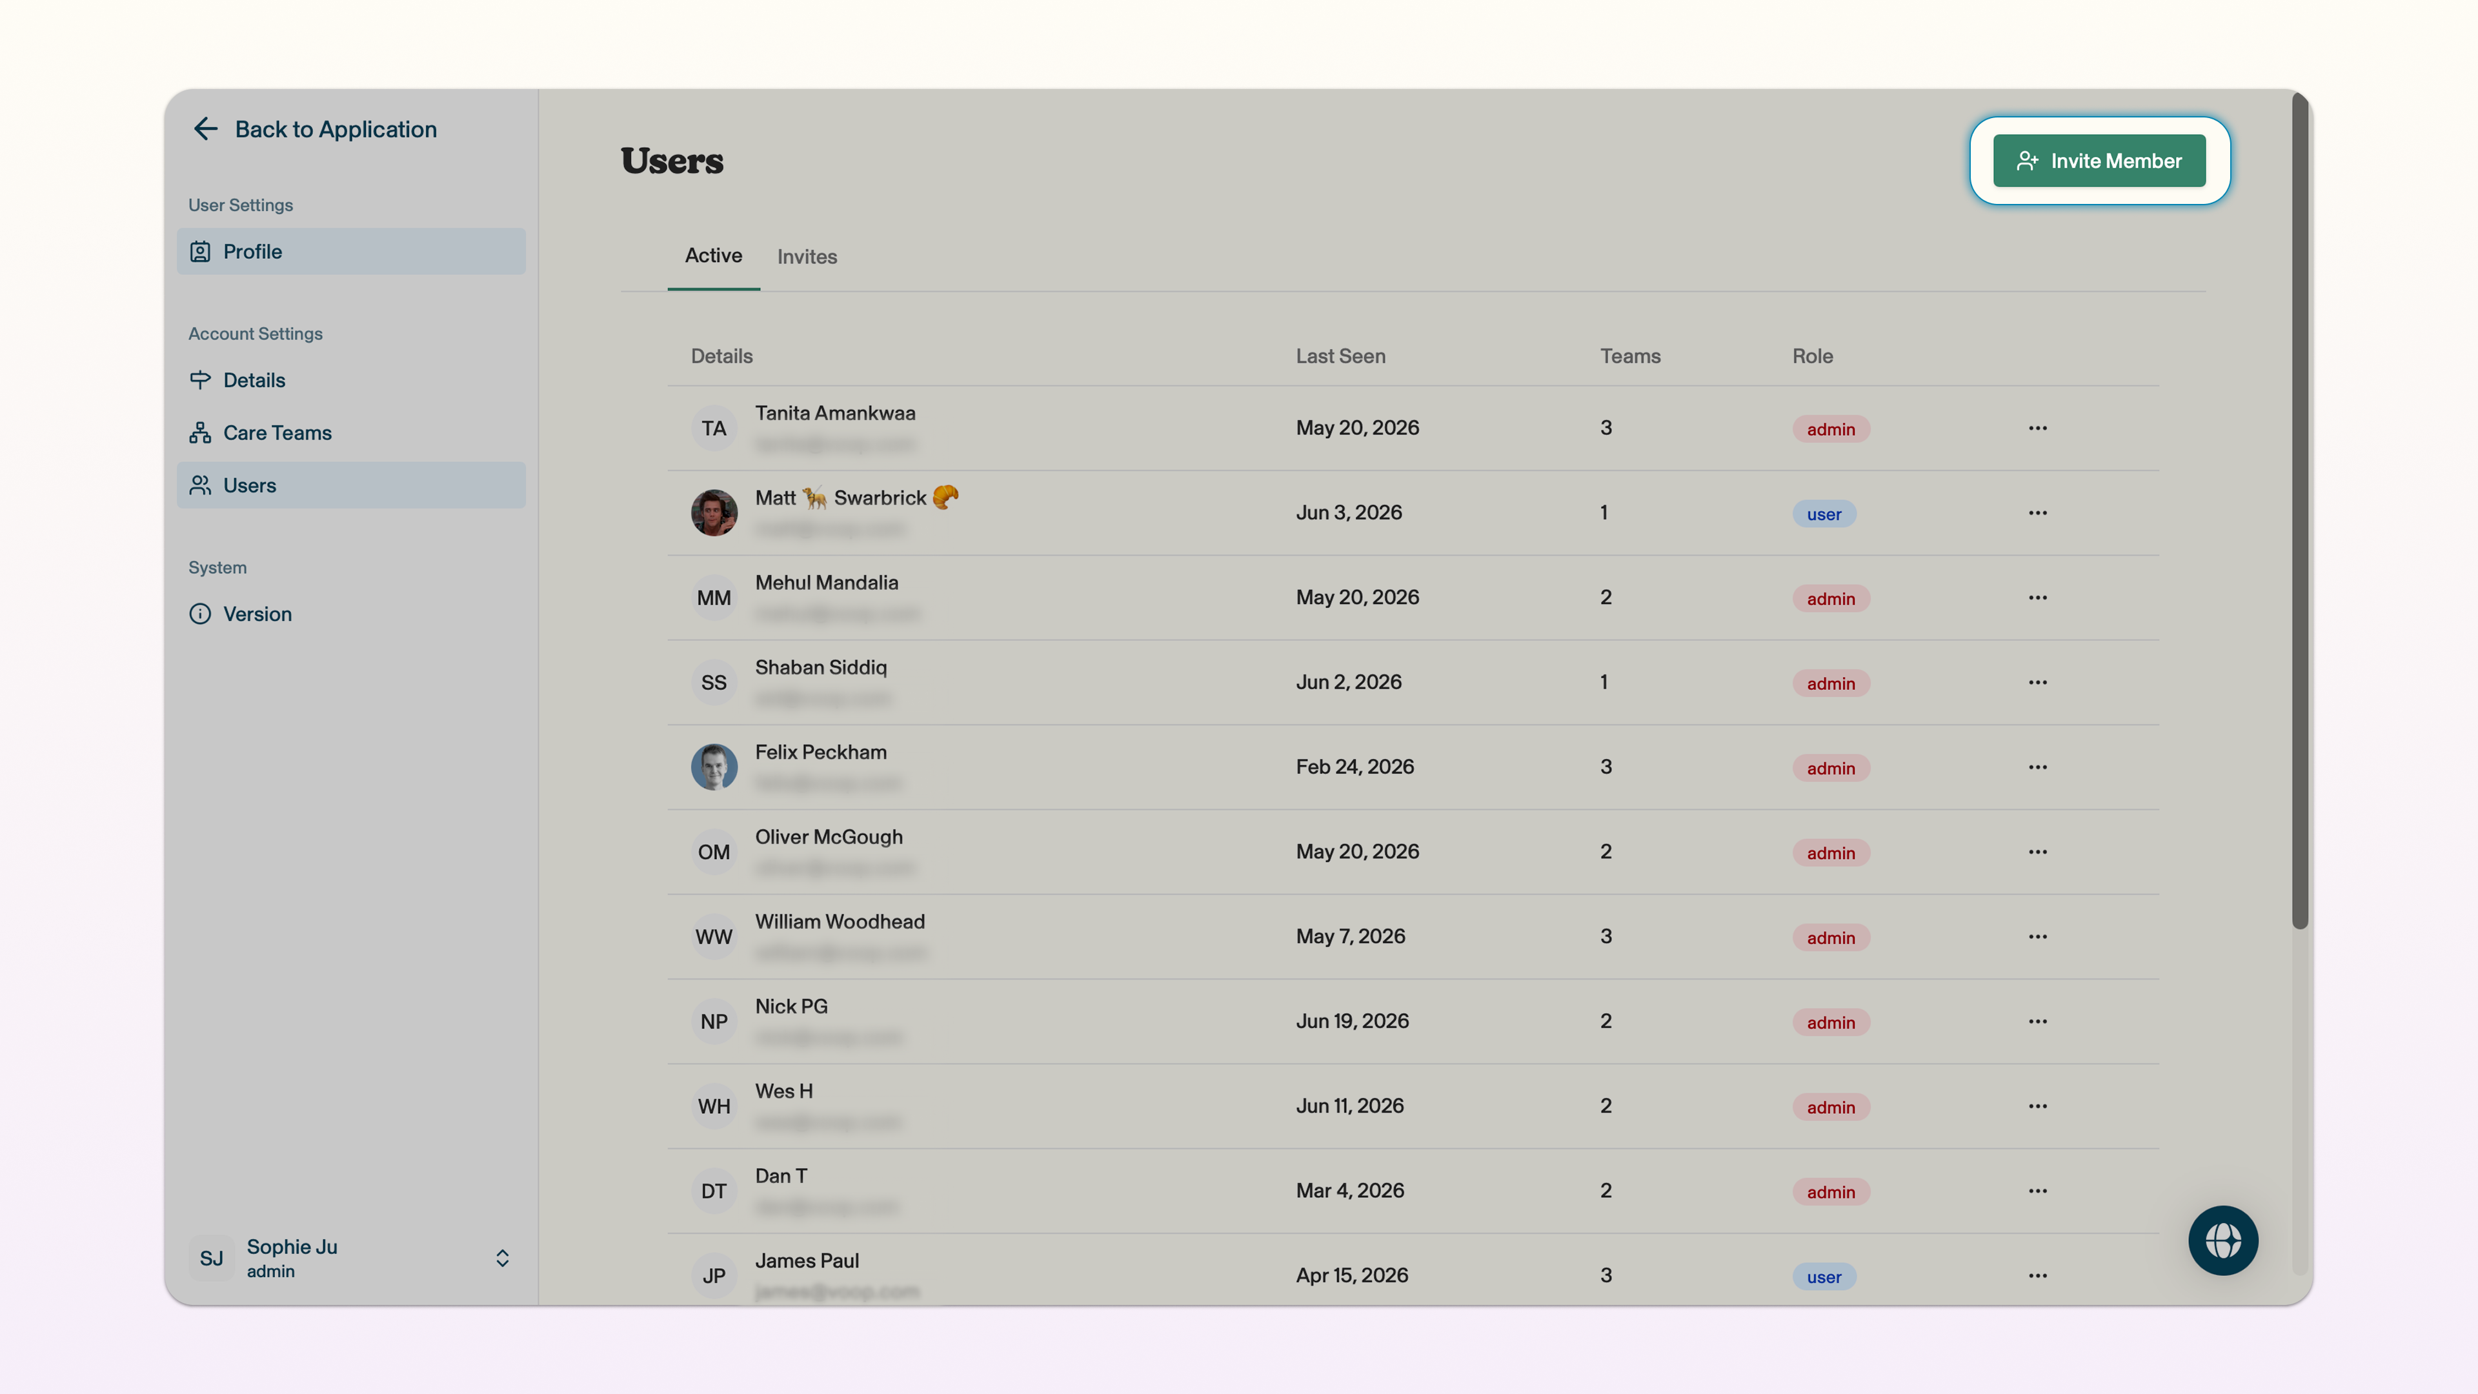Switch to the Invites tab
Viewport: 2478px width, 1394px height.
coord(807,257)
